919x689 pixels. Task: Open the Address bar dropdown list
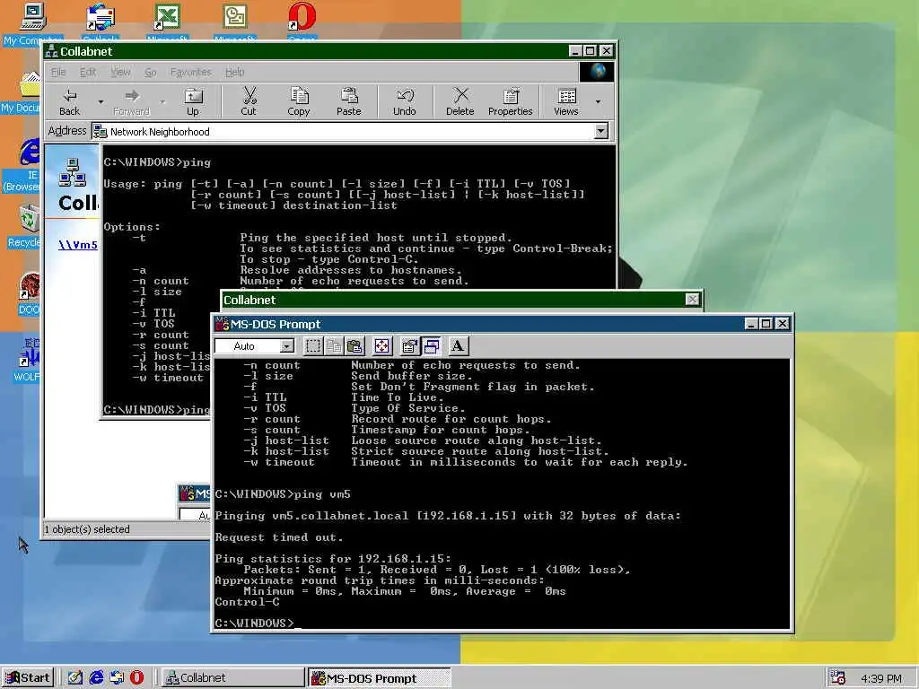pyautogui.click(x=601, y=131)
